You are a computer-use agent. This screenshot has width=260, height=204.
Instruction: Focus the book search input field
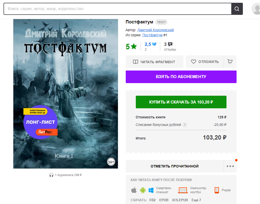[118, 9]
